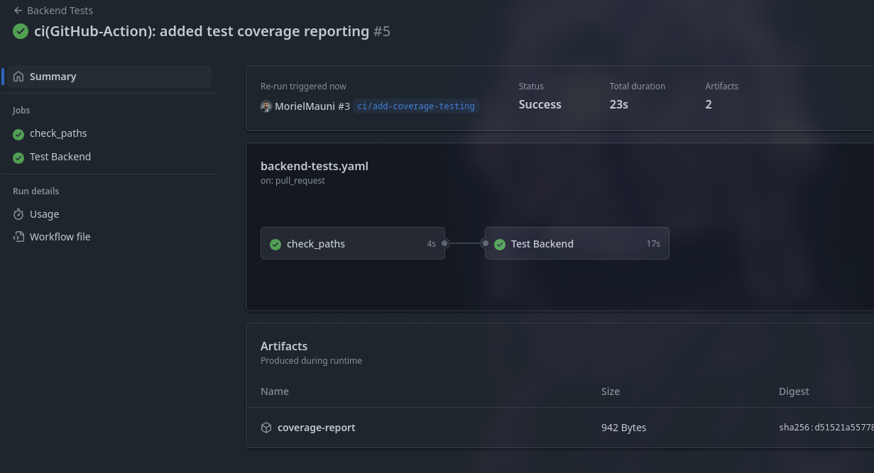Open the Workflow file page

pyautogui.click(x=60, y=236)
